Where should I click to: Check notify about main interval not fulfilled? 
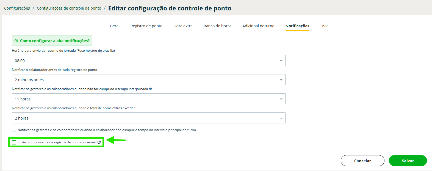14,130
